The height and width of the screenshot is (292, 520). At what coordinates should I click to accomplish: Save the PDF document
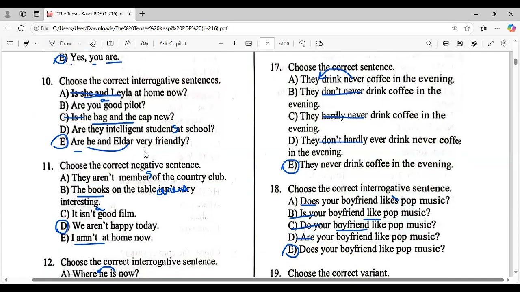[x=460, y=43]
